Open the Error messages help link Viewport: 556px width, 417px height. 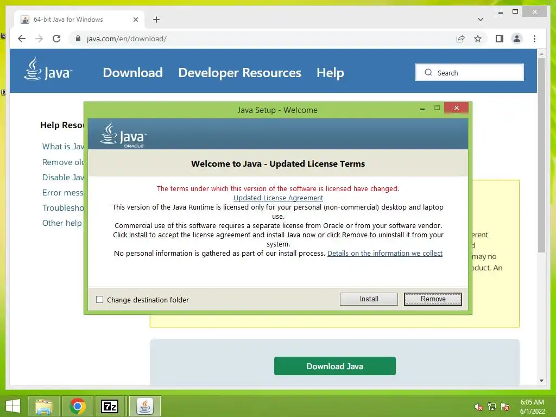coord(63,193)
